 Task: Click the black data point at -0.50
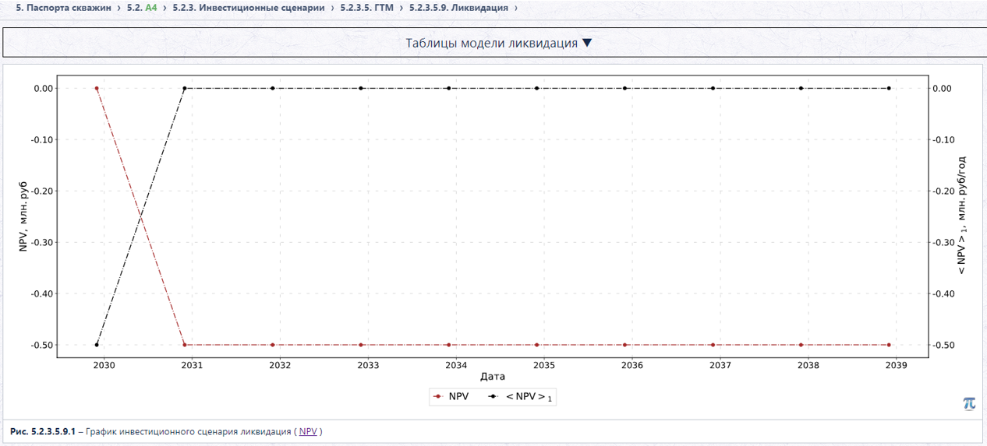pyautogui.click(x=97, y=345)
